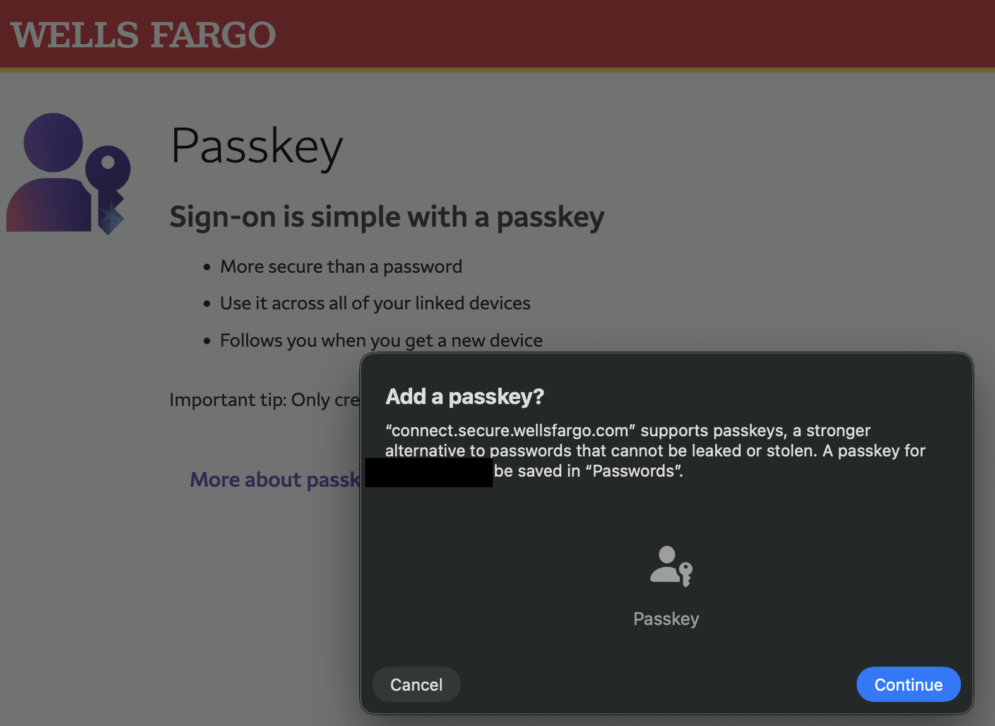Click the Passkey page title
The width and height of the screenshot is (995, 726).
click(x=256, y=146)
